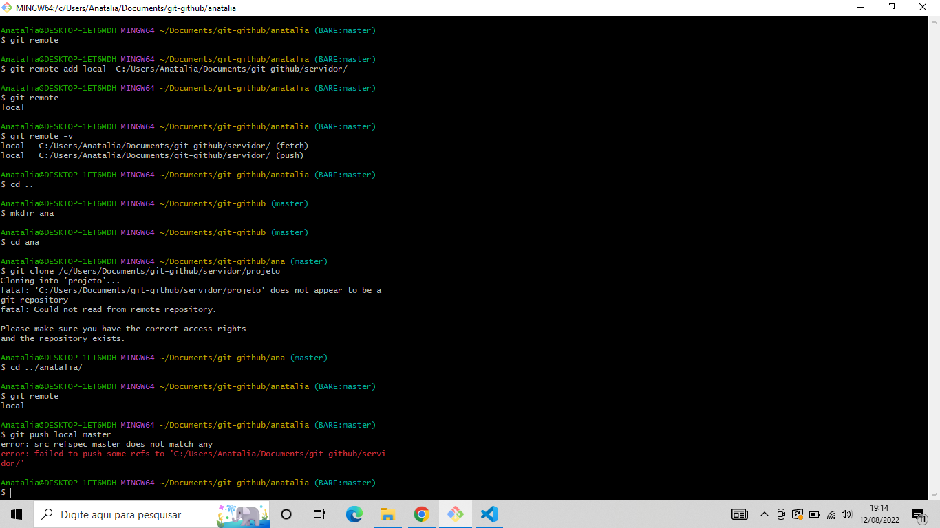
Task: Click the Git Bash icon in the title bar
Action: click(x=8, y=8)
